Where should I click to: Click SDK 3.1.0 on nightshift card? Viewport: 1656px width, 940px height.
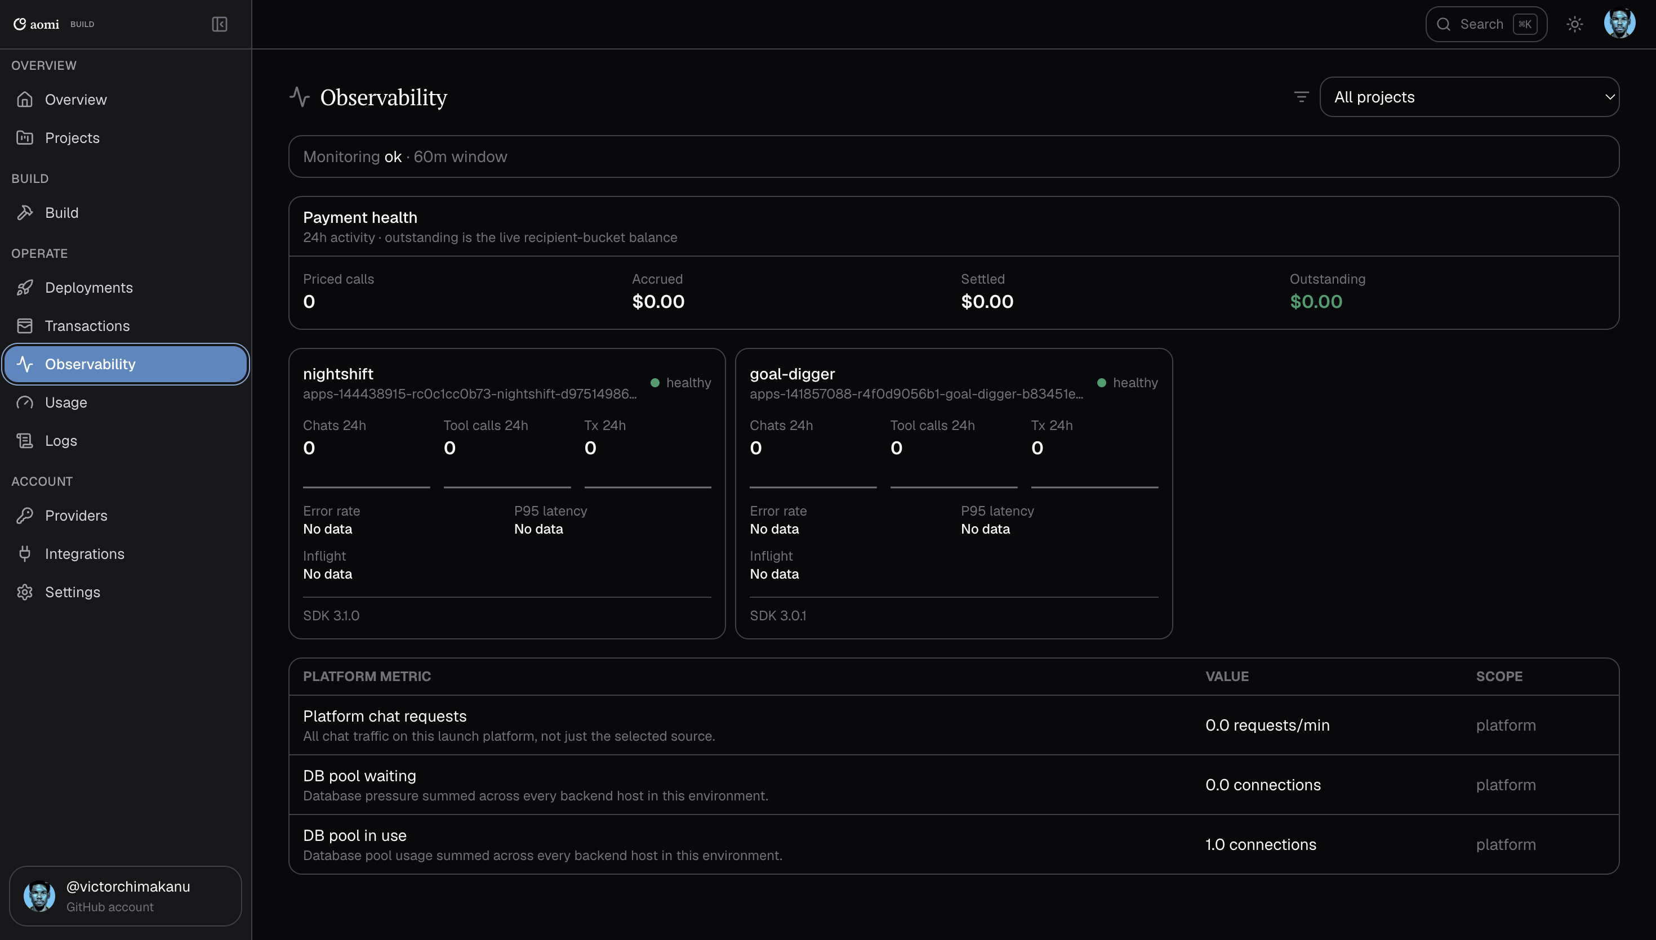click(x=331, y=615)
